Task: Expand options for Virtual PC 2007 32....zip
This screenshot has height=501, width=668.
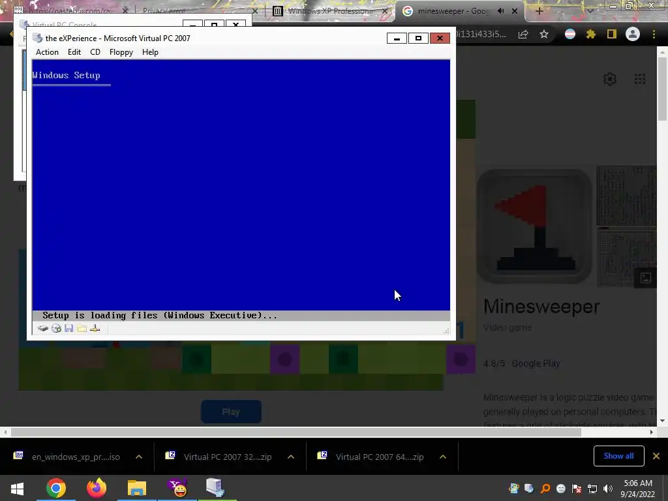Action: (x=291, y=457)
